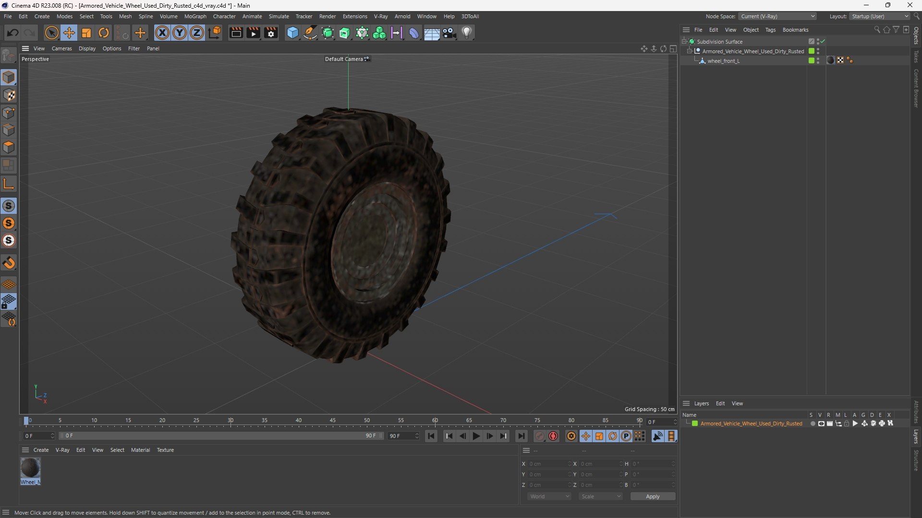
Task: Toggle layer visibility eye icon
Action: [x=821, y=424]
